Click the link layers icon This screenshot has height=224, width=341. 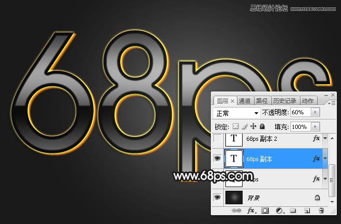point(236,210)
